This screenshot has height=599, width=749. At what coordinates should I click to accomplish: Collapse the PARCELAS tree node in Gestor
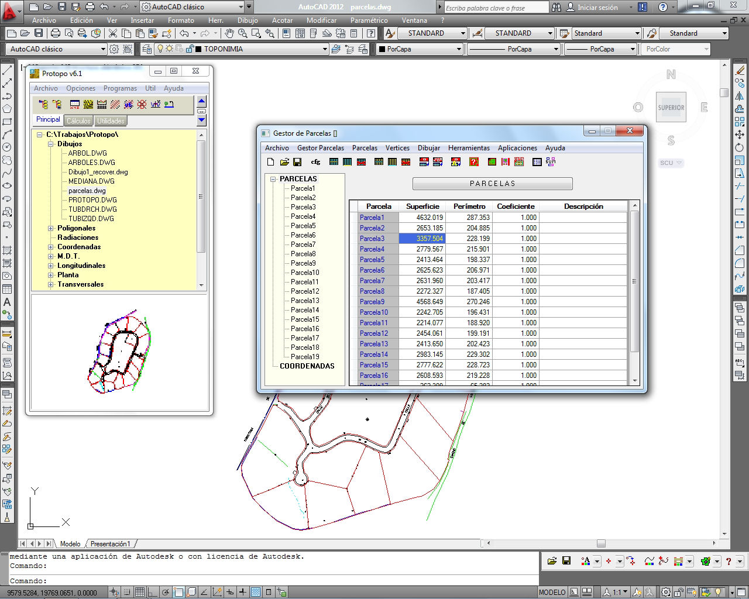pos(273,179)
